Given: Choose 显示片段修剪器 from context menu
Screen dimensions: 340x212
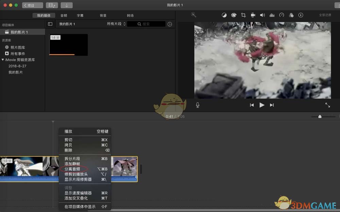Looking at the screenshot, I should click(x=85, y=179).
